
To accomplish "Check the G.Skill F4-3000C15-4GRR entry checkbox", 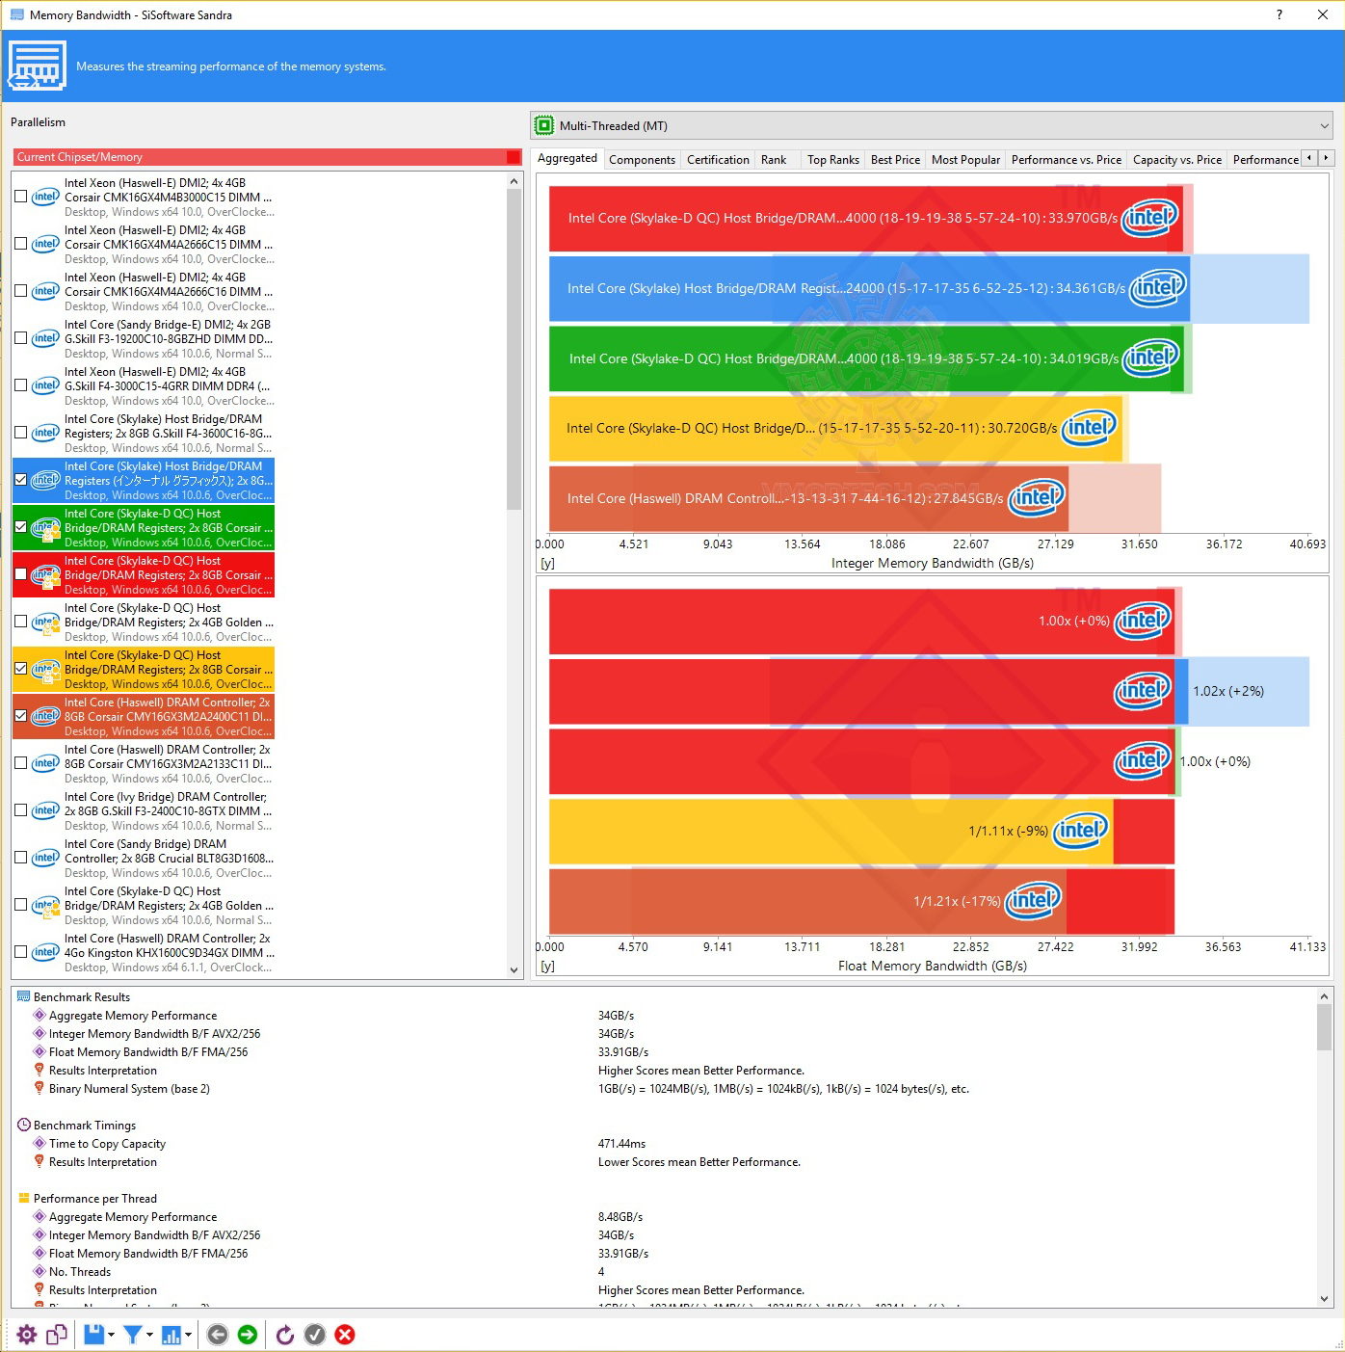I will 21,385.
